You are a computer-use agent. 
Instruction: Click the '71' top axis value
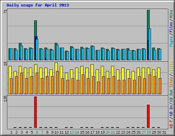[5, 11]
